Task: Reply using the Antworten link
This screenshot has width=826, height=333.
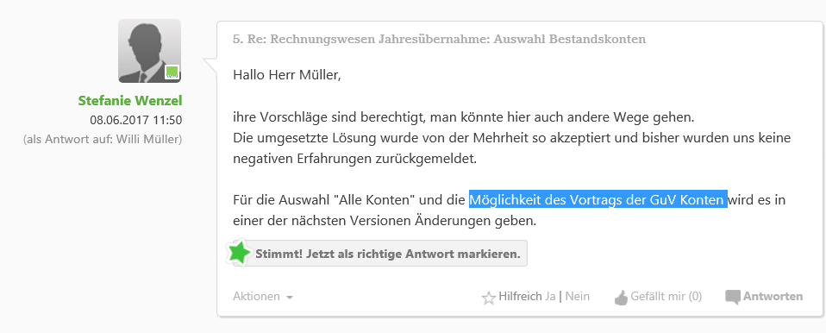Action: (773, 297)
